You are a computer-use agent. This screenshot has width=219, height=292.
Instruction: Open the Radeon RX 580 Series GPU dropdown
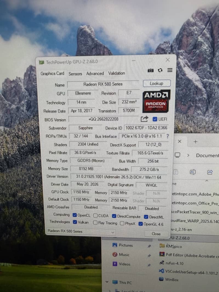click(x=81, y=231)
